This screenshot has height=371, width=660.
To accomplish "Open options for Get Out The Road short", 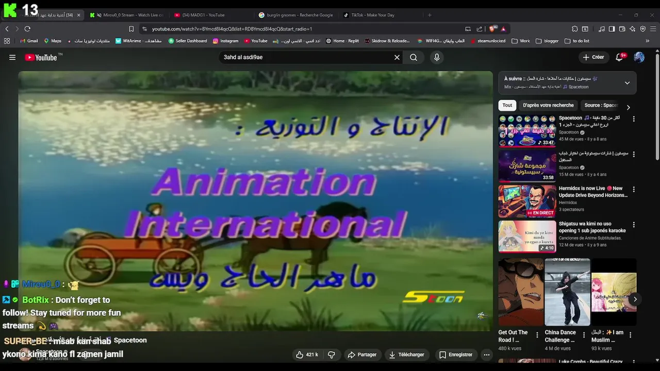I will tap(537, 335).
